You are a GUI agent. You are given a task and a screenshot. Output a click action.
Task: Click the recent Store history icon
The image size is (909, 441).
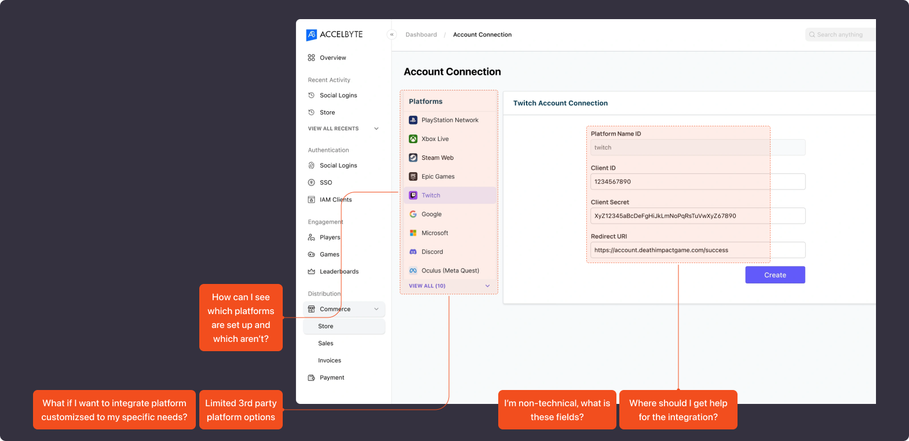pos(312,112)
